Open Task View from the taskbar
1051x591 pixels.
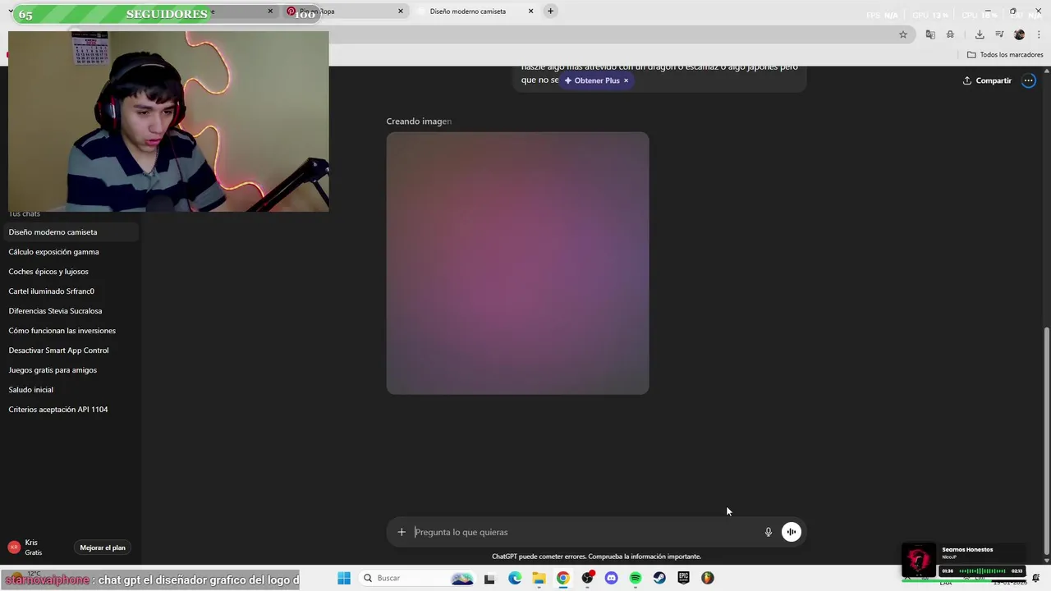pos(489,578)
